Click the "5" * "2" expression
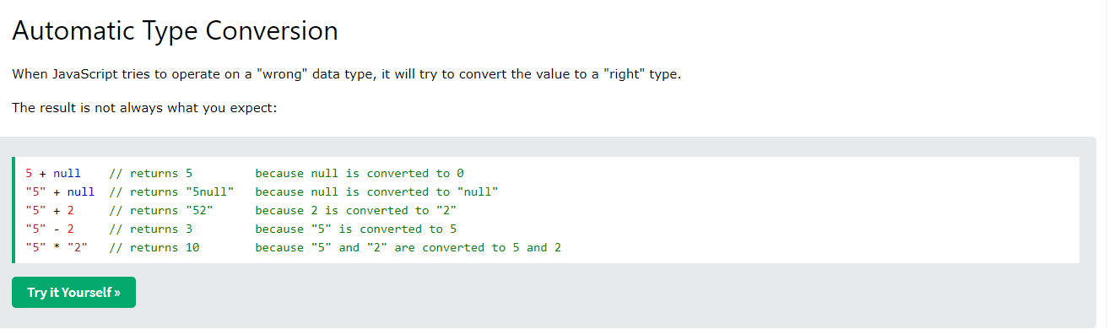1114x329 pixels. pos(57,247)
